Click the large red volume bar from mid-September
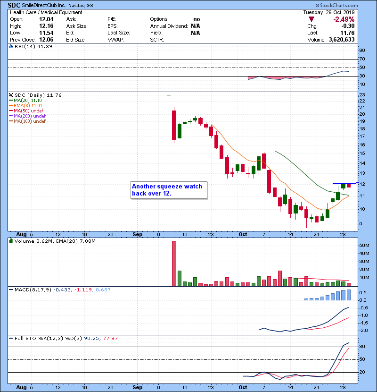This screenshot has width=377, height=392. [174, 264]
